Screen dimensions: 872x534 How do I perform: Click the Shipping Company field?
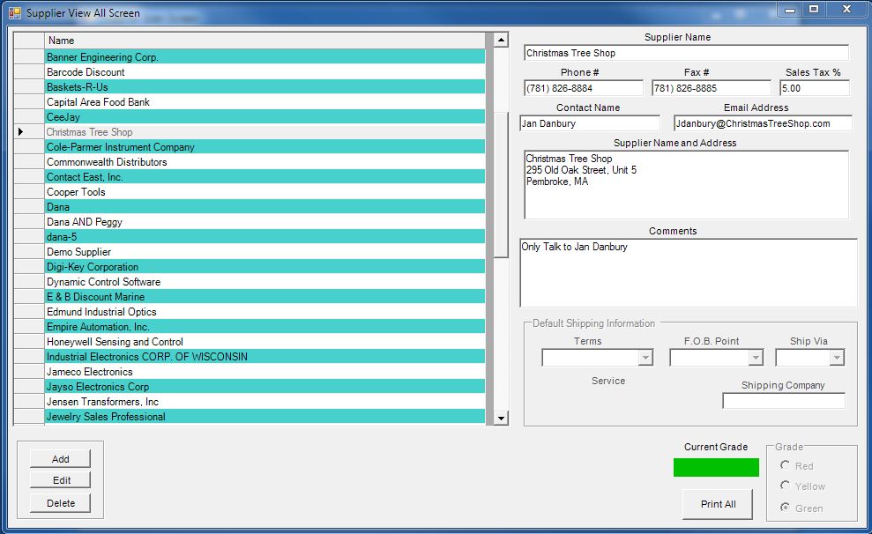(784, 401)
